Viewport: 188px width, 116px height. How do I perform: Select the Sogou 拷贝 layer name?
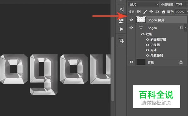coord(156,20)
